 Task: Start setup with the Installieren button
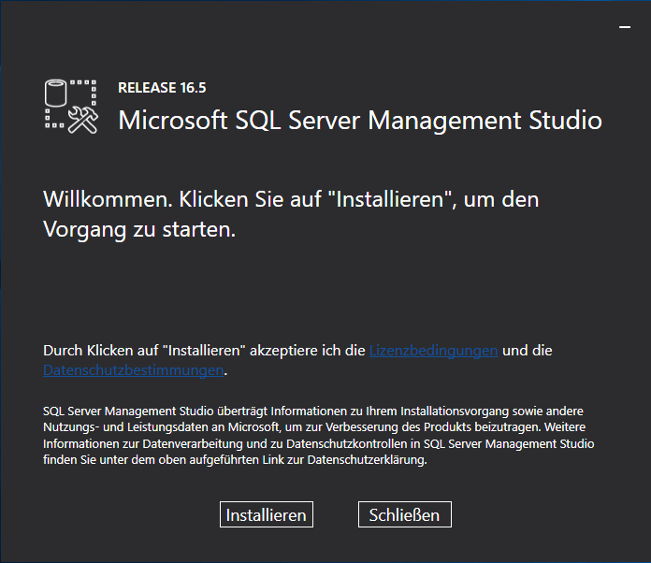tap(267, 514)
